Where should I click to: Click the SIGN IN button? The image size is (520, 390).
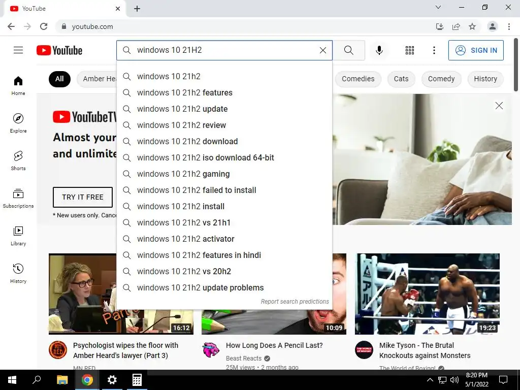(x=475, y=50)
